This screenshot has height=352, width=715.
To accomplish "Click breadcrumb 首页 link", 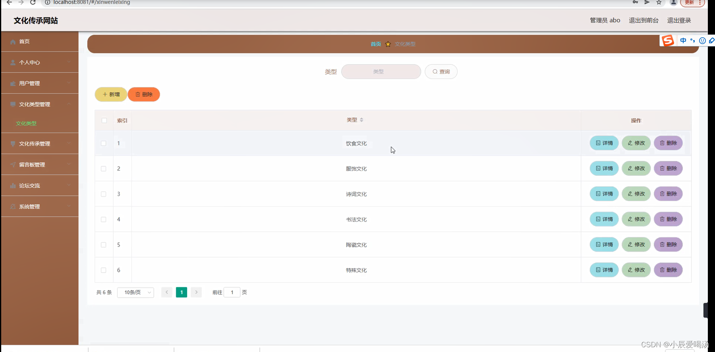I will pyautogui.click(x=376, y=44).
